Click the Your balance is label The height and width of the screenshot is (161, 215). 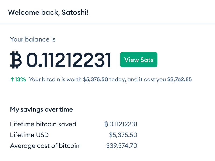32,39
